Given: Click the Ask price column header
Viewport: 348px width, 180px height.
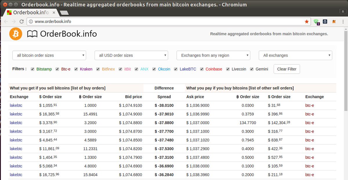Looking at the screenshot, I should pos(195,97).
